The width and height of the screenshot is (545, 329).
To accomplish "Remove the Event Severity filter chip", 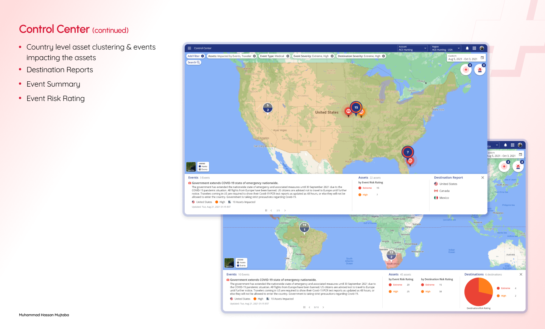I will pos(332,56).
